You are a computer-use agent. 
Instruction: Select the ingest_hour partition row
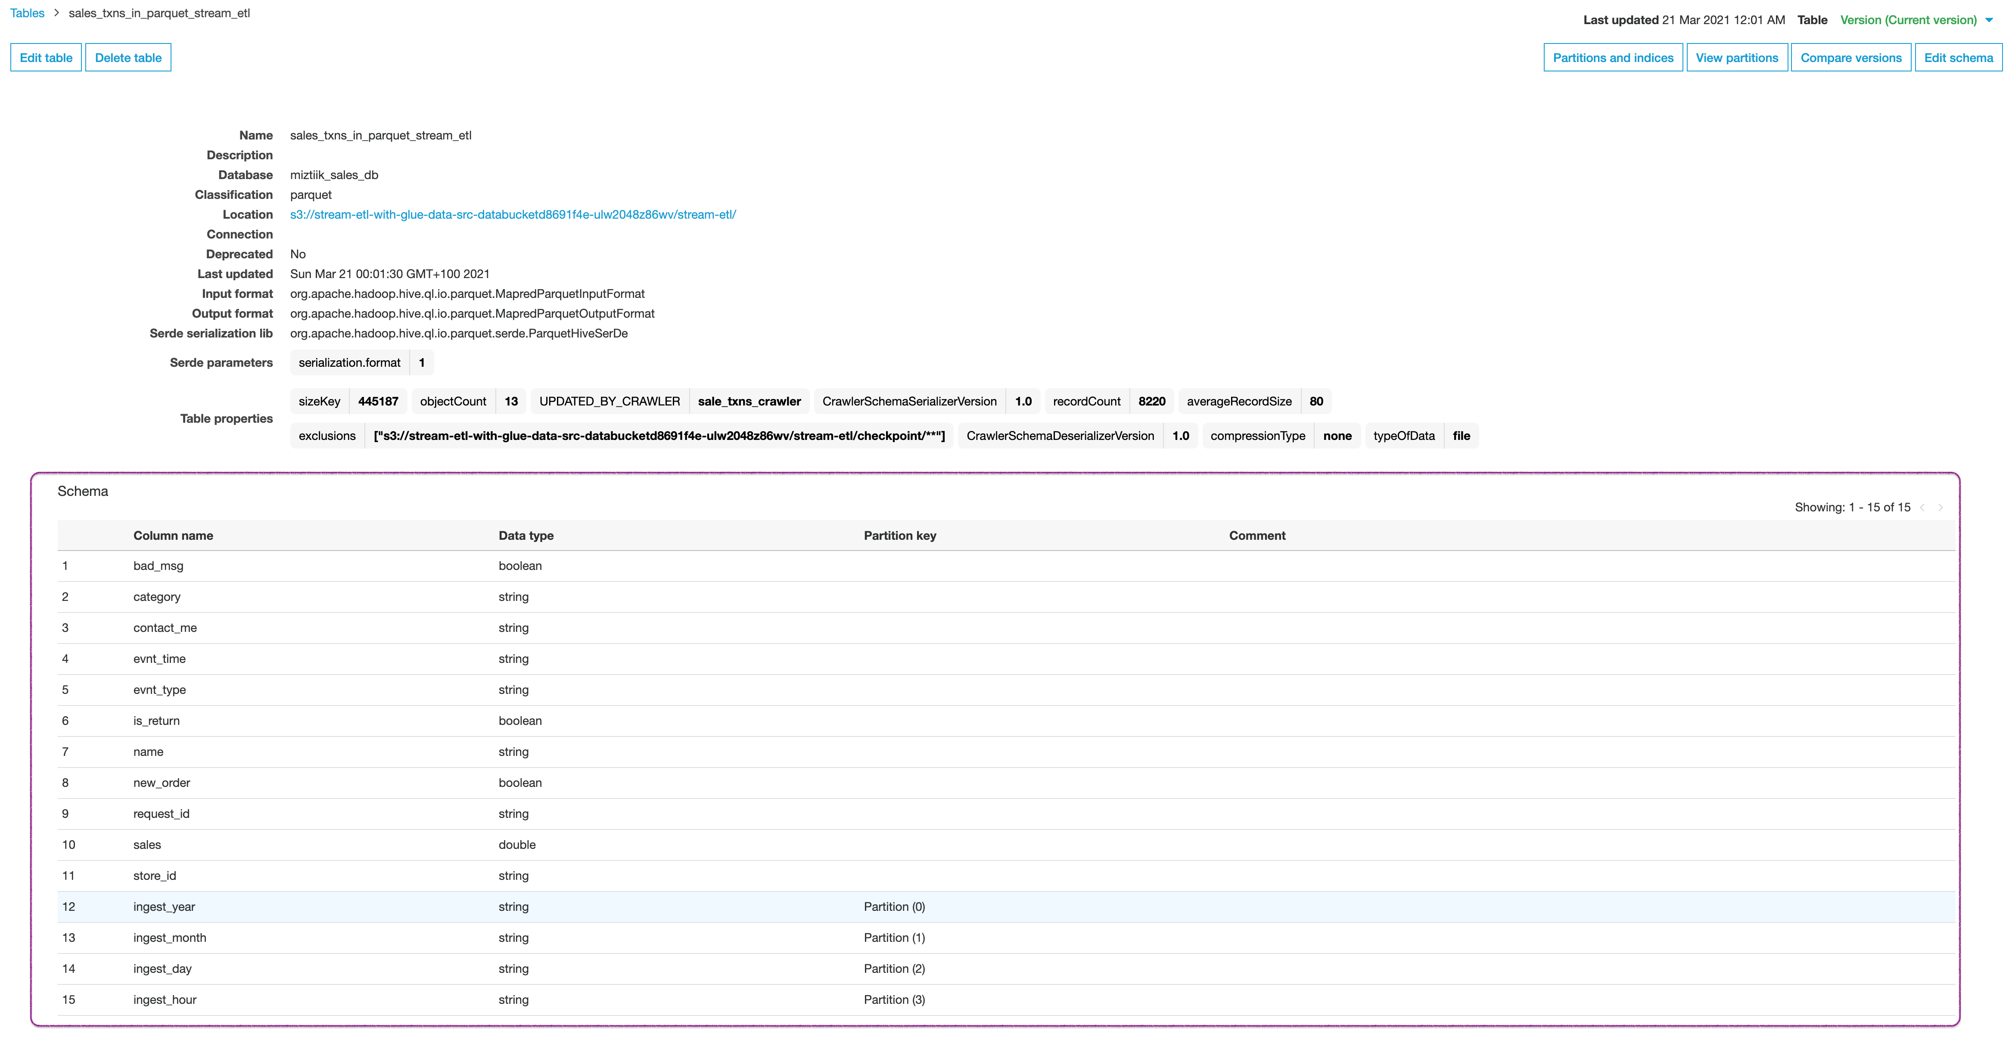point(165,999)
